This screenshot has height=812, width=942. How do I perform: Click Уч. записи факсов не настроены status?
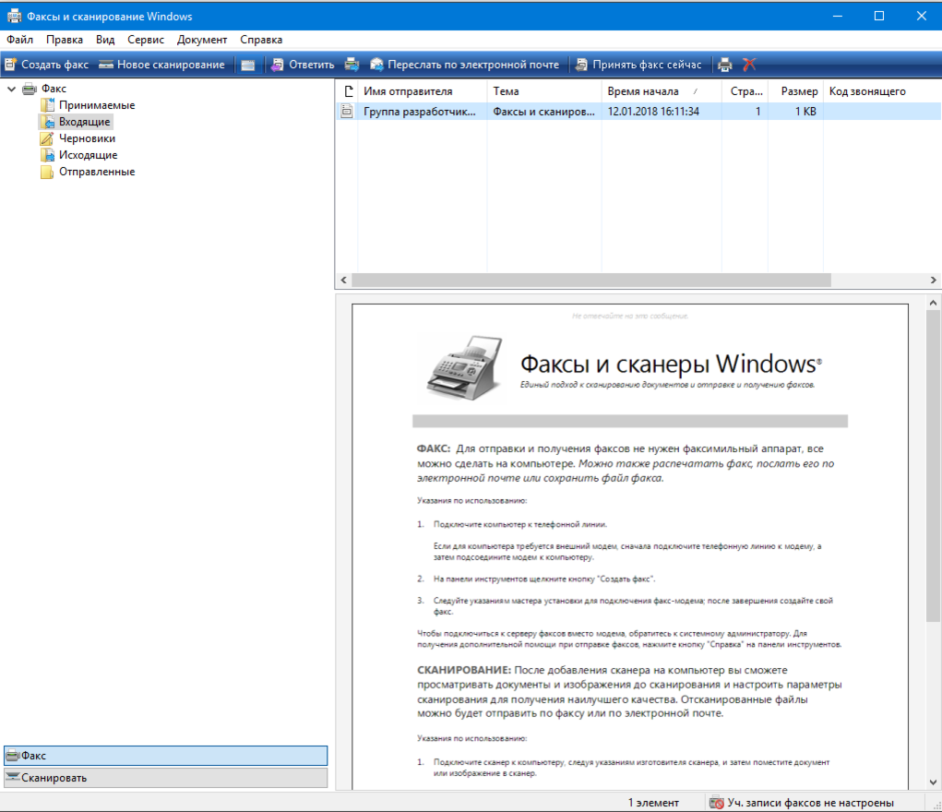(x=810, y=803)
